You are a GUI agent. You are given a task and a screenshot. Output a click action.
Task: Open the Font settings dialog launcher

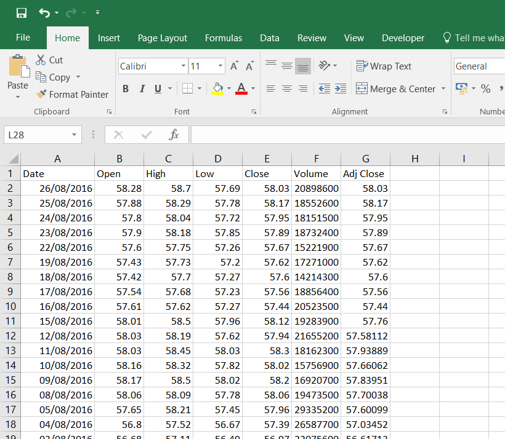[253, 112]
